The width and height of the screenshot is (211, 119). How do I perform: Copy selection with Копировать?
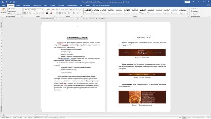12,11
